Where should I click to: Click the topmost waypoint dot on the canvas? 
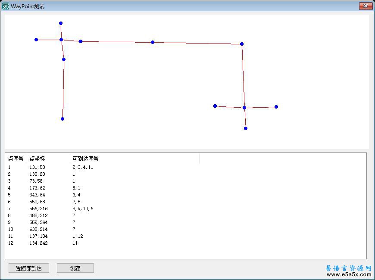[61, 23]
